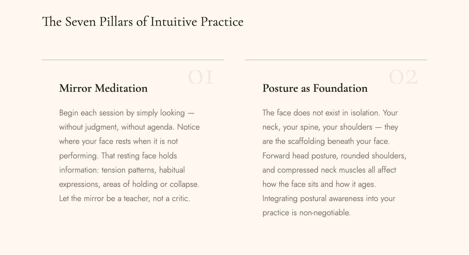Click the divider line above Mirror Meditation
This screenshot has height=255, width=469.
tap(133, 60)
